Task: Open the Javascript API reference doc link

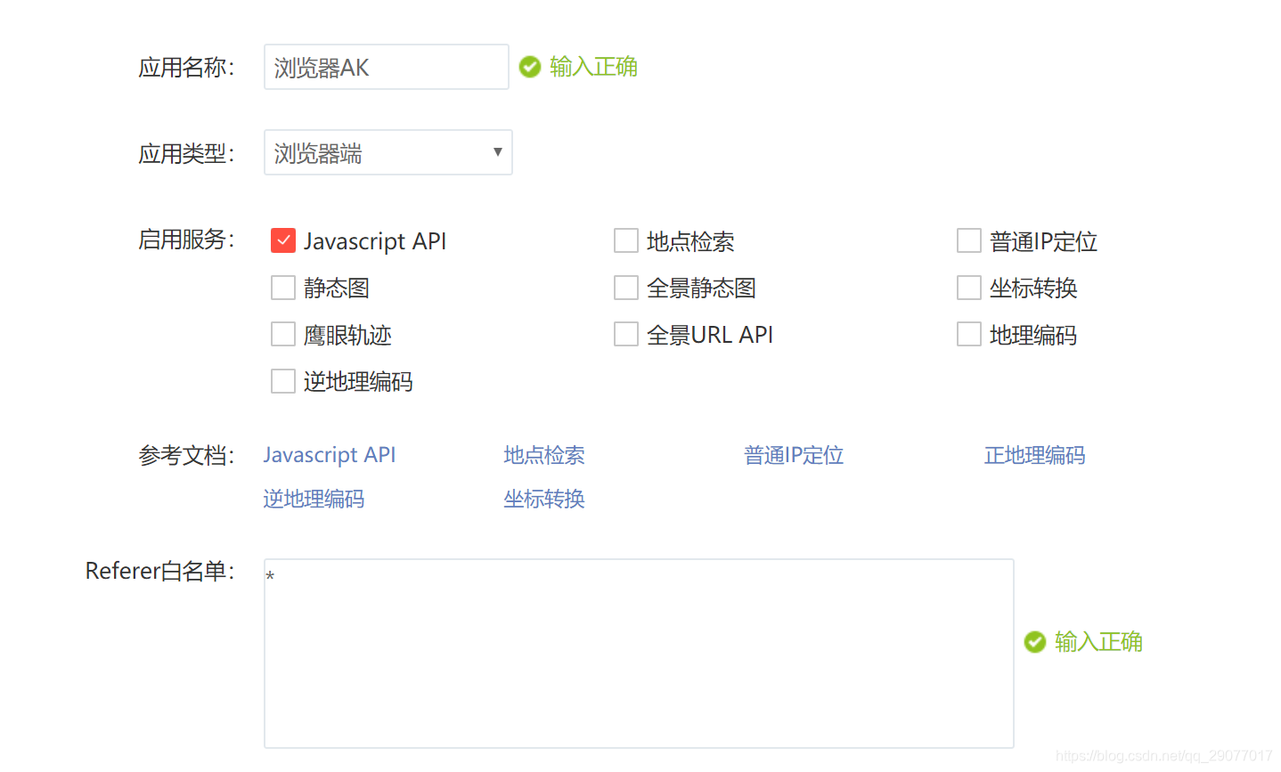Action: pos(330,455)
